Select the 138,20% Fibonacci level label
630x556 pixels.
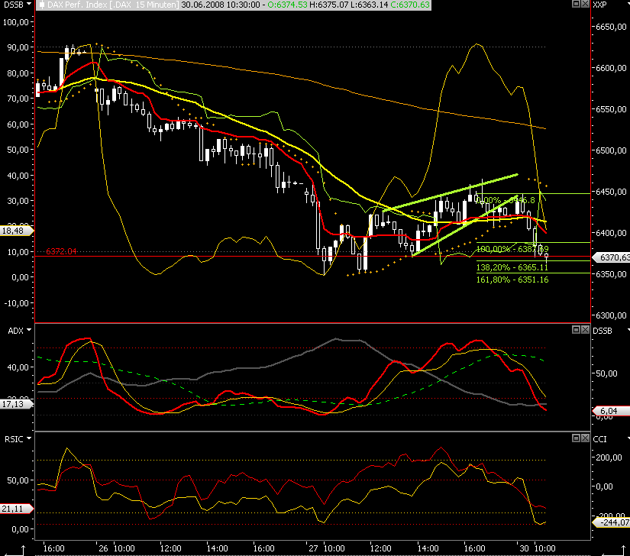[512, 267]
